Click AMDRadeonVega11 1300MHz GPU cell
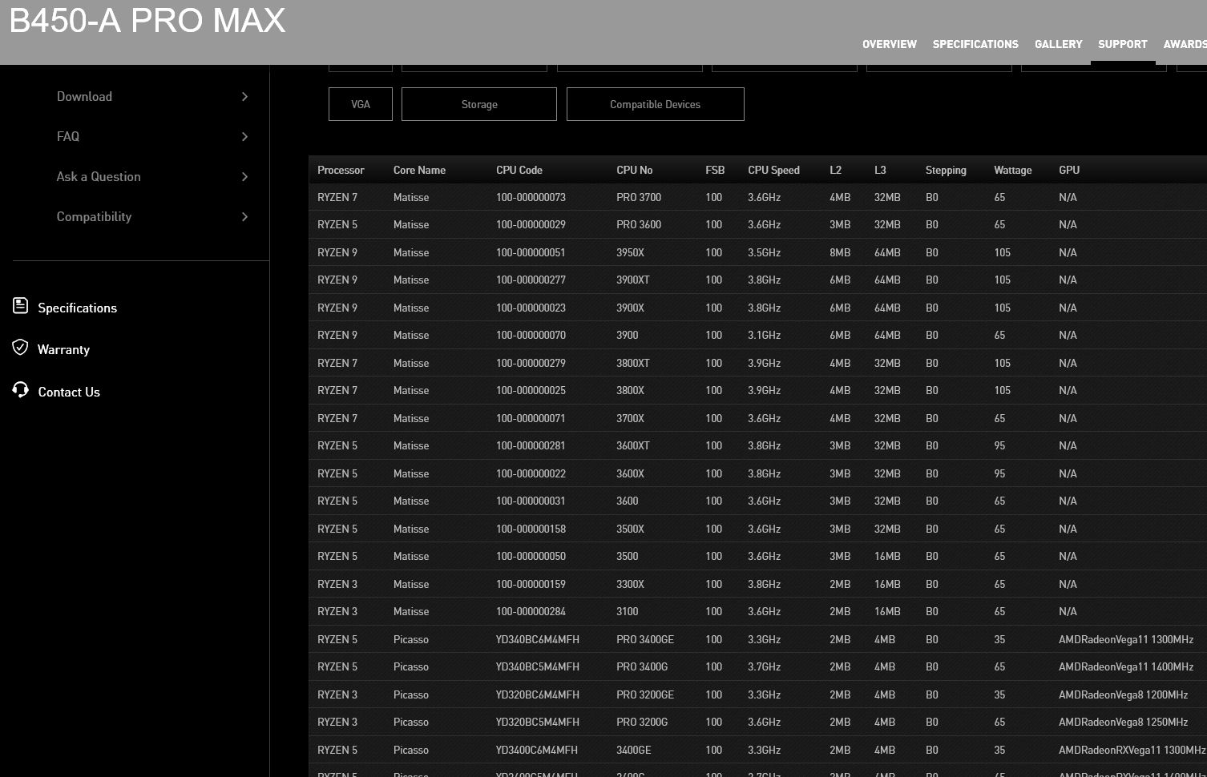1207x777 pixels. coord(1126,639)
